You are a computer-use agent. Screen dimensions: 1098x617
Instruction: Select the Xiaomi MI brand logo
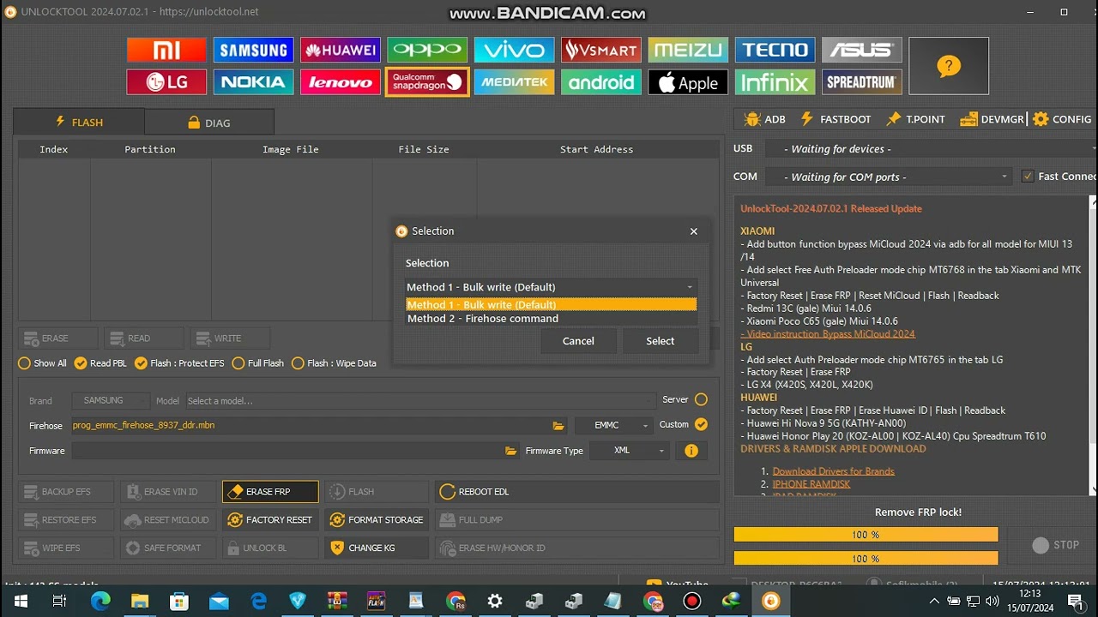point(166,50)
